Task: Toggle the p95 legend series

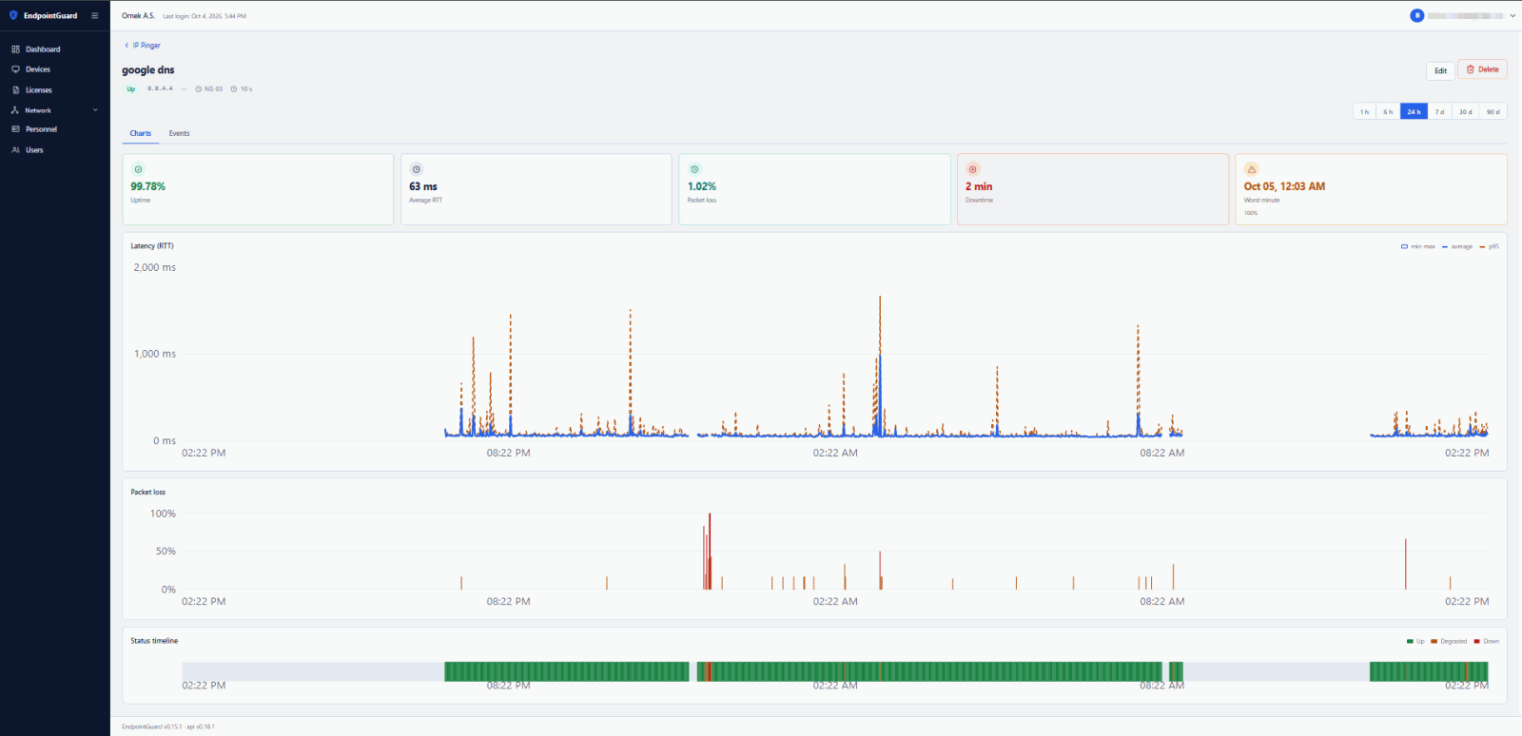Action: point(1490,246)
